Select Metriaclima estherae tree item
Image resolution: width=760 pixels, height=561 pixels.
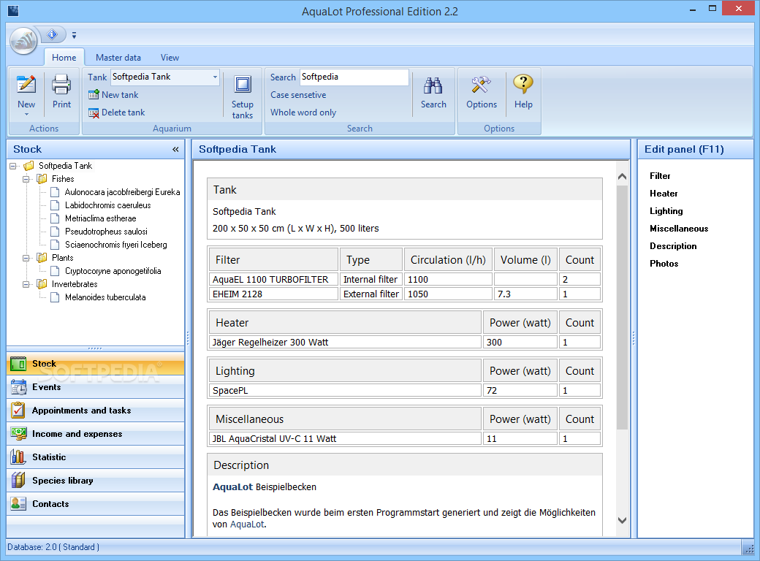(x=100, y=218)
